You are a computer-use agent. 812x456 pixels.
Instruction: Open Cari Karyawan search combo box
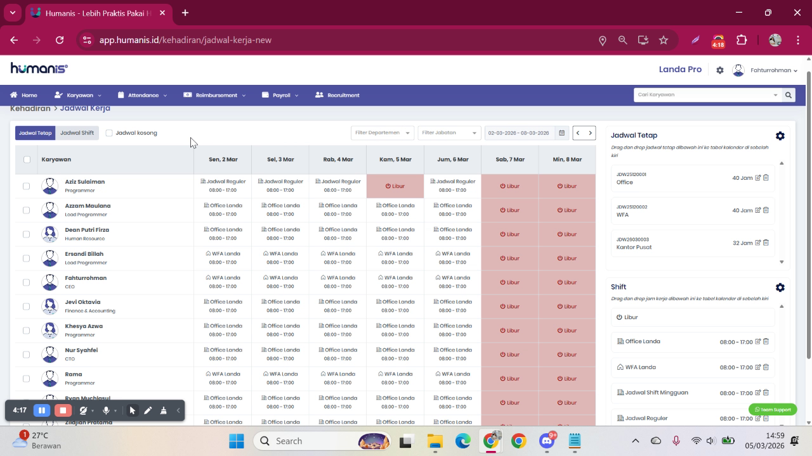[x=707, y=95]
